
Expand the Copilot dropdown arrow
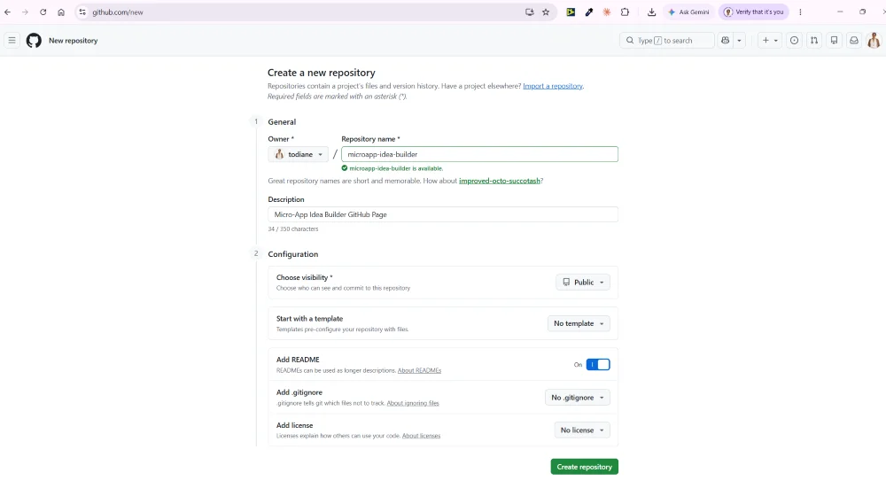pos(739,40)
